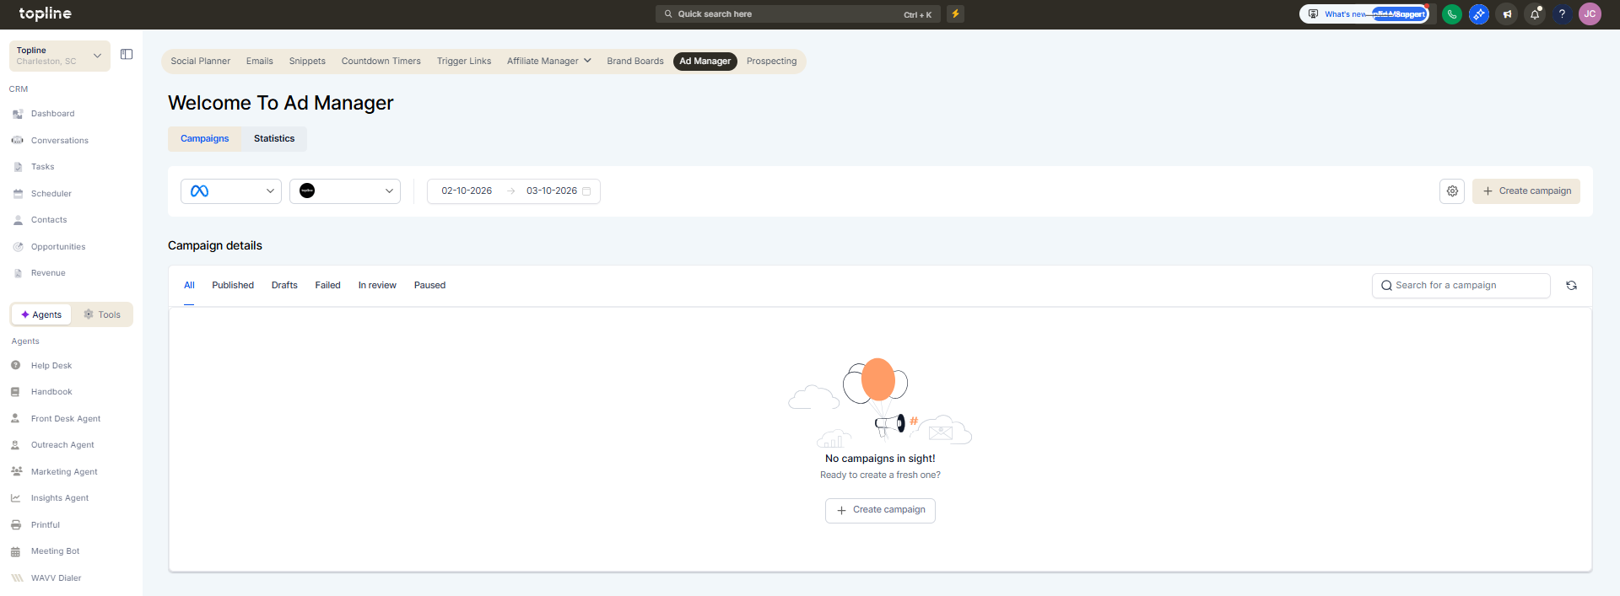Filter campaigns by All

coord(189,286)
